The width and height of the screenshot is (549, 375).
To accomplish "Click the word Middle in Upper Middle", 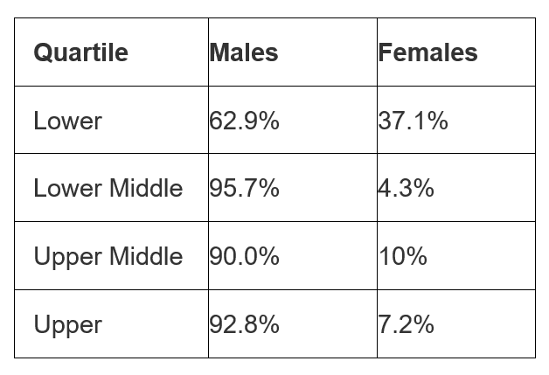I will (146, 257).
